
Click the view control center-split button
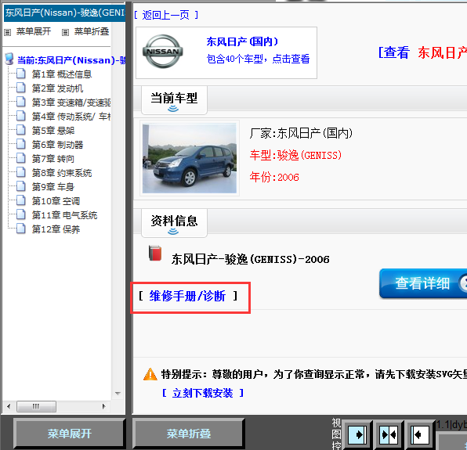click(x=389, y=434)
